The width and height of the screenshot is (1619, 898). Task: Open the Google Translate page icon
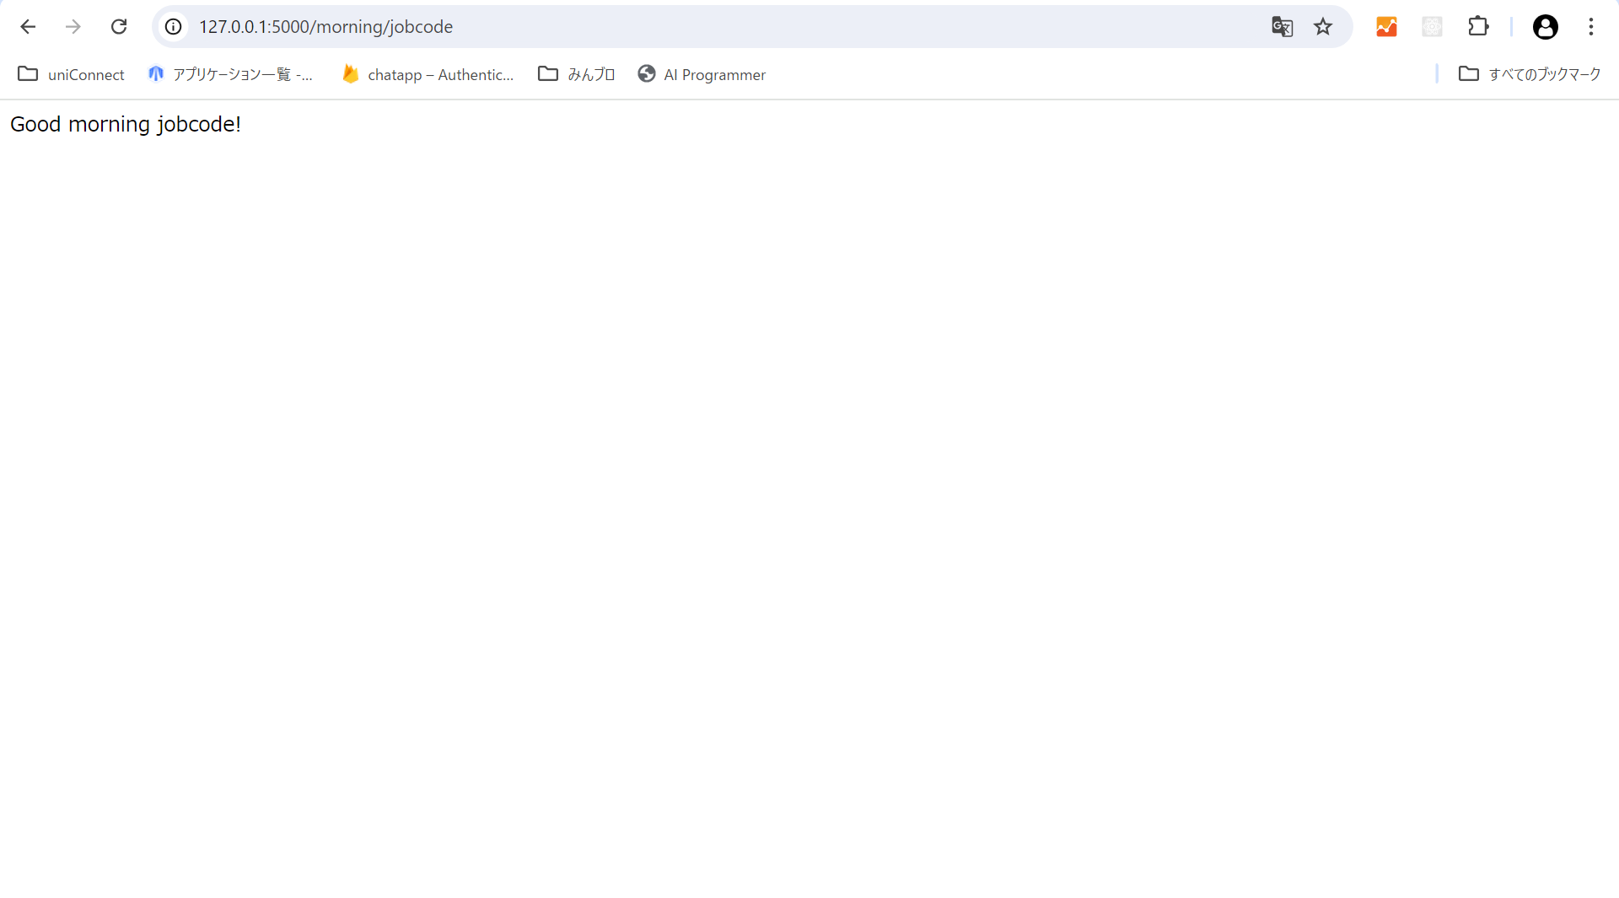tap(1282, 27)
